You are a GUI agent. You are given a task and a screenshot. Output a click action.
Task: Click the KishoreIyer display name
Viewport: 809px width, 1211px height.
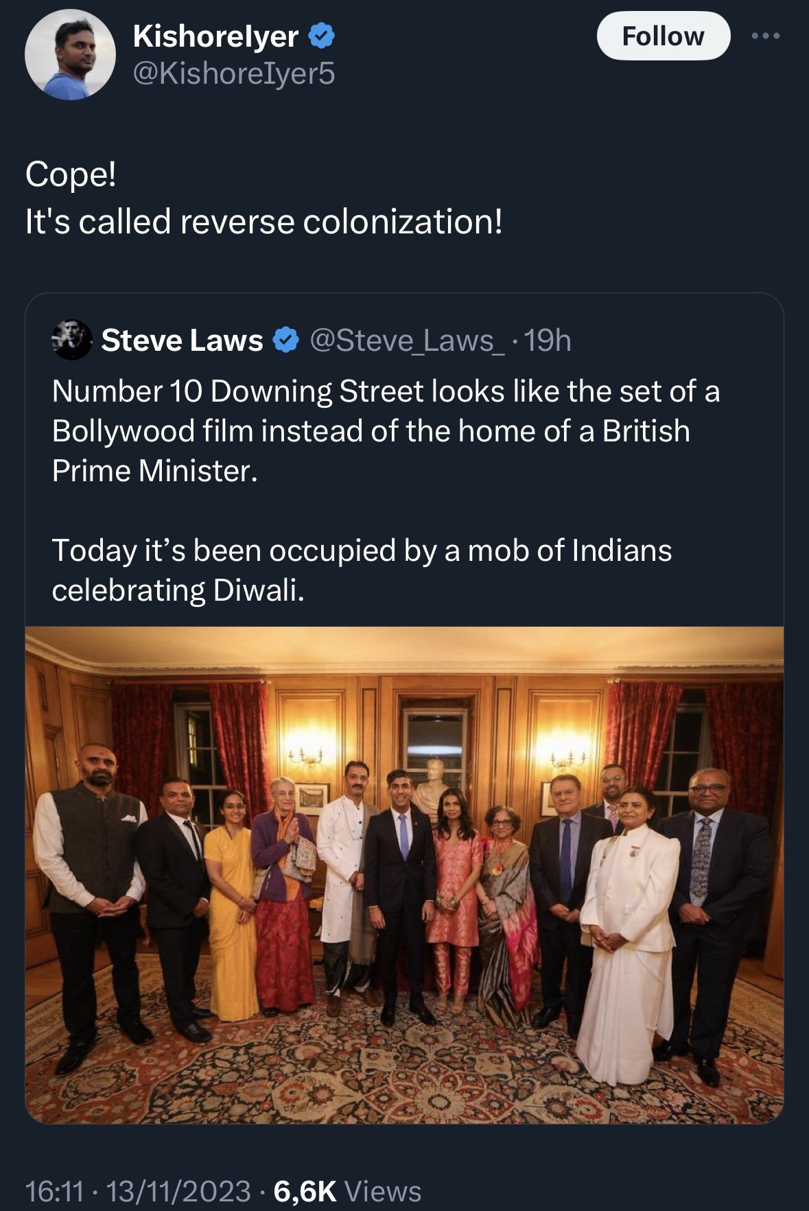point(215,36)
